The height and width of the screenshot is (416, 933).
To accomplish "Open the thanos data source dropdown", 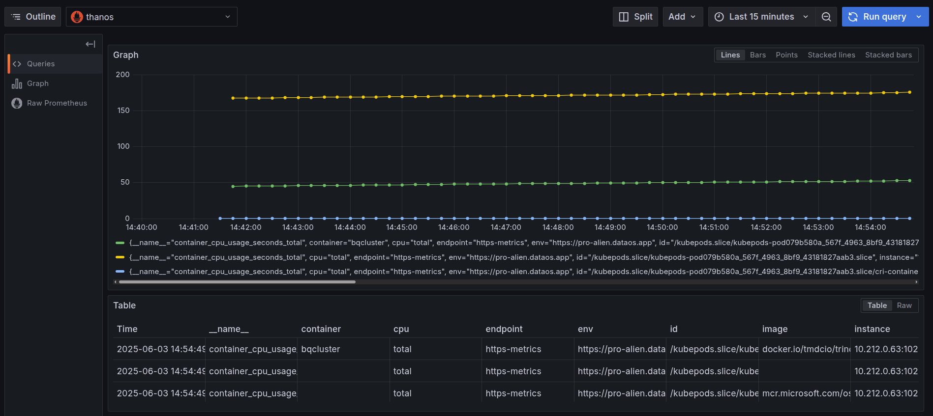I will (x=151, y=17).
